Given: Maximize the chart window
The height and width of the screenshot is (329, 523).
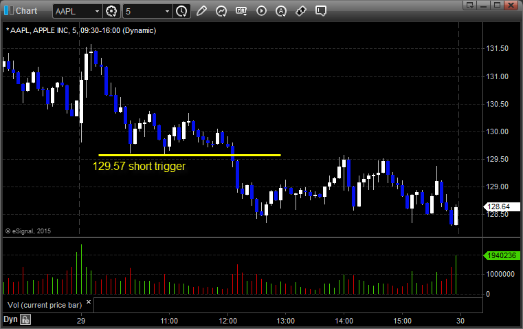Looking at the screenshot, I should click(497, 5).
